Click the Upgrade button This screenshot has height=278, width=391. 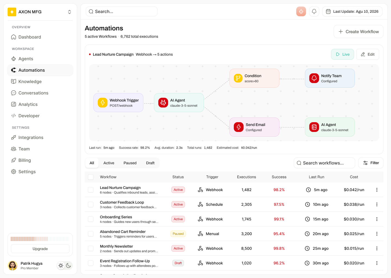[40, 249]
